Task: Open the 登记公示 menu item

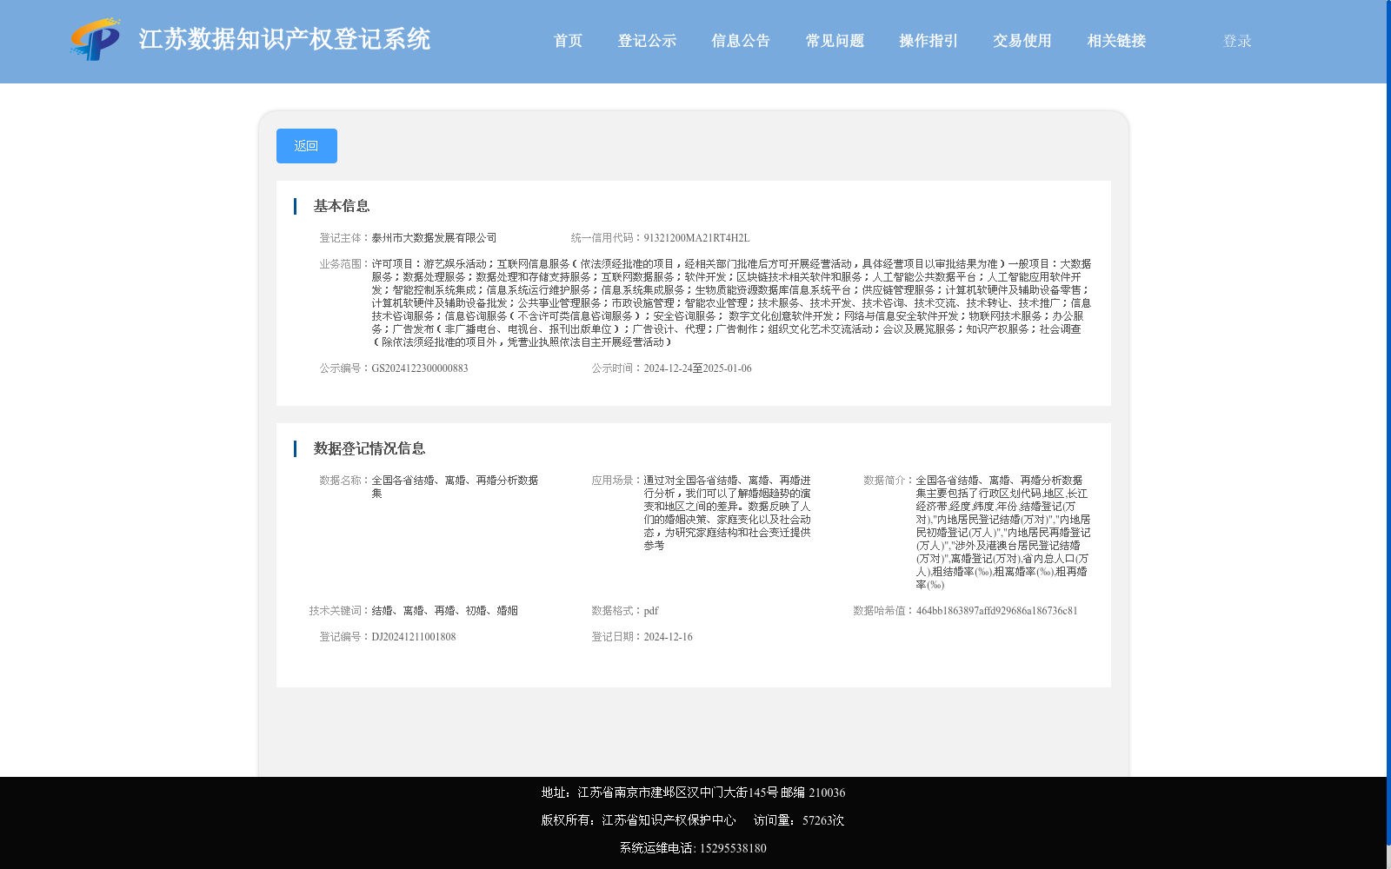Action: pos(647,40)
